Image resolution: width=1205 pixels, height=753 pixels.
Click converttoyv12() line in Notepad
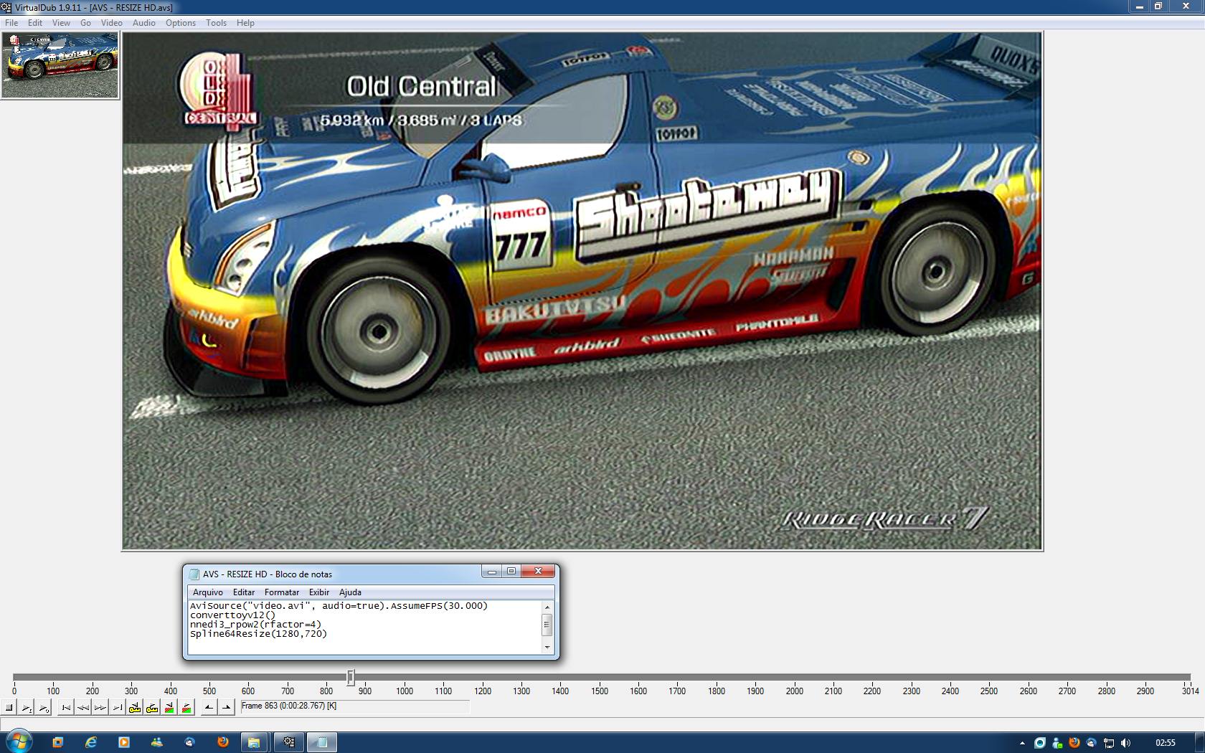point(232,615)
